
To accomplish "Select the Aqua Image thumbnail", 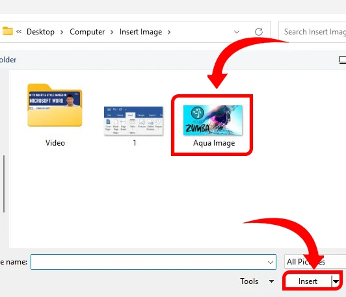I will click(x=213, y=120).
